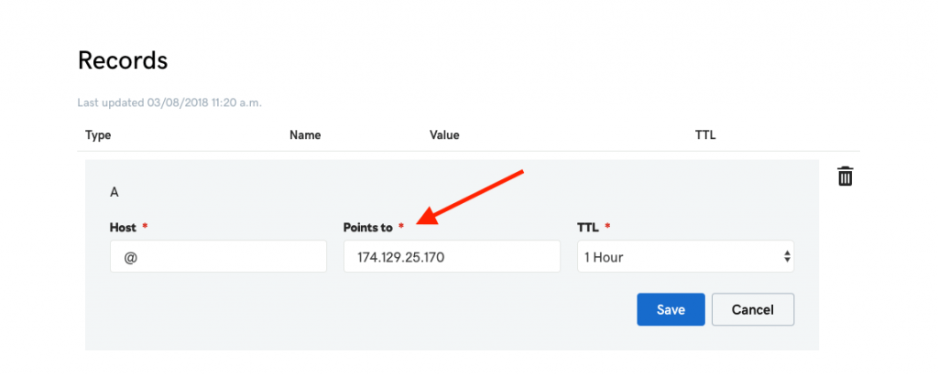Click the red asterisk beside Host label

coord(145,227)
